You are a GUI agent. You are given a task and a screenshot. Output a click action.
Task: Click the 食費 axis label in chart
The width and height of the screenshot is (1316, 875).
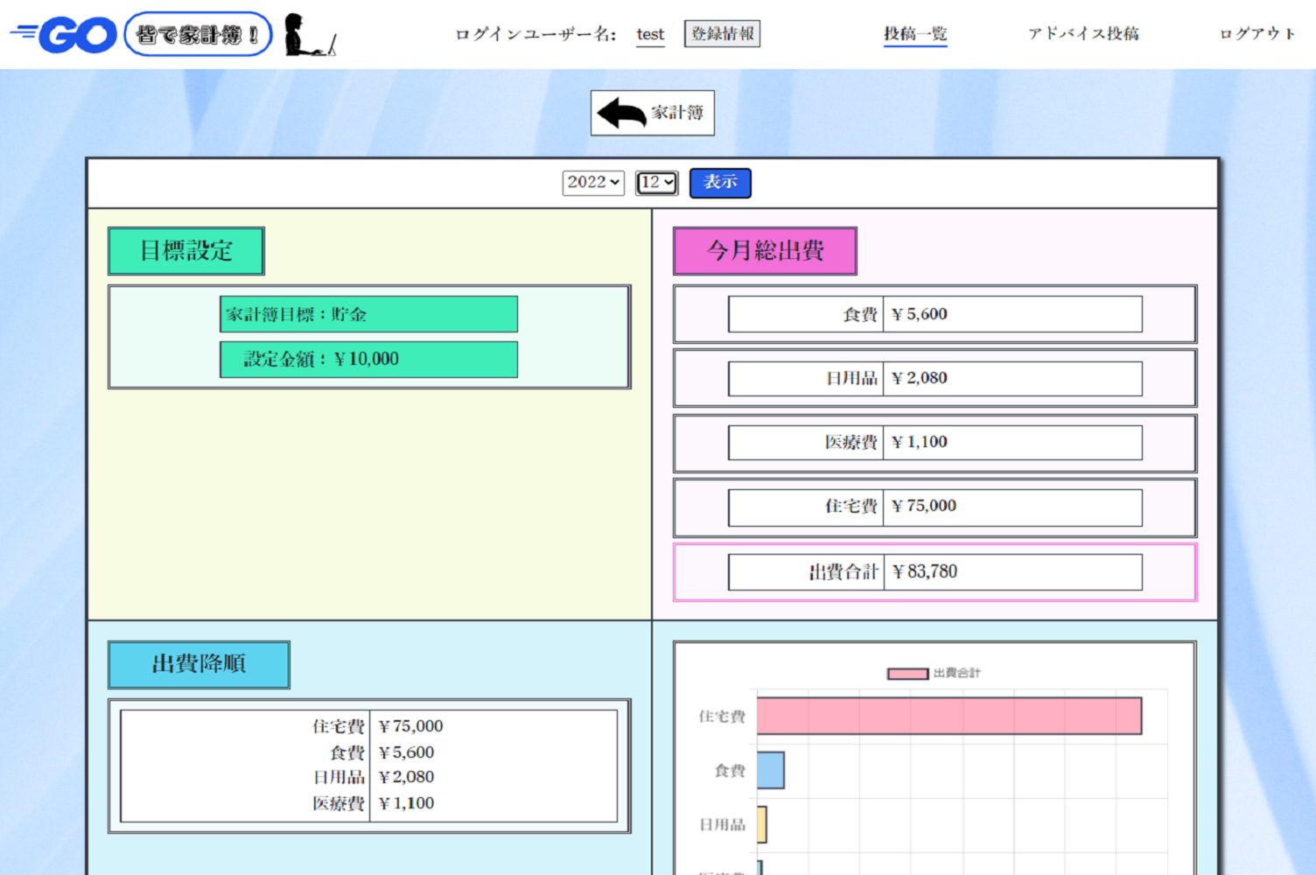pos(730,771)
